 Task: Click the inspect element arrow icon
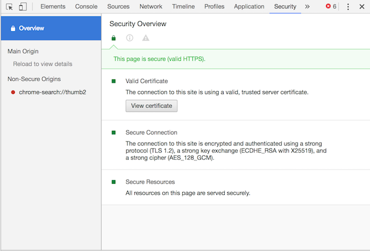click(x=10, y=7)
